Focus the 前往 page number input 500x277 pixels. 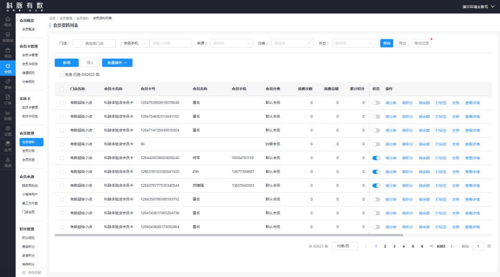478,246
